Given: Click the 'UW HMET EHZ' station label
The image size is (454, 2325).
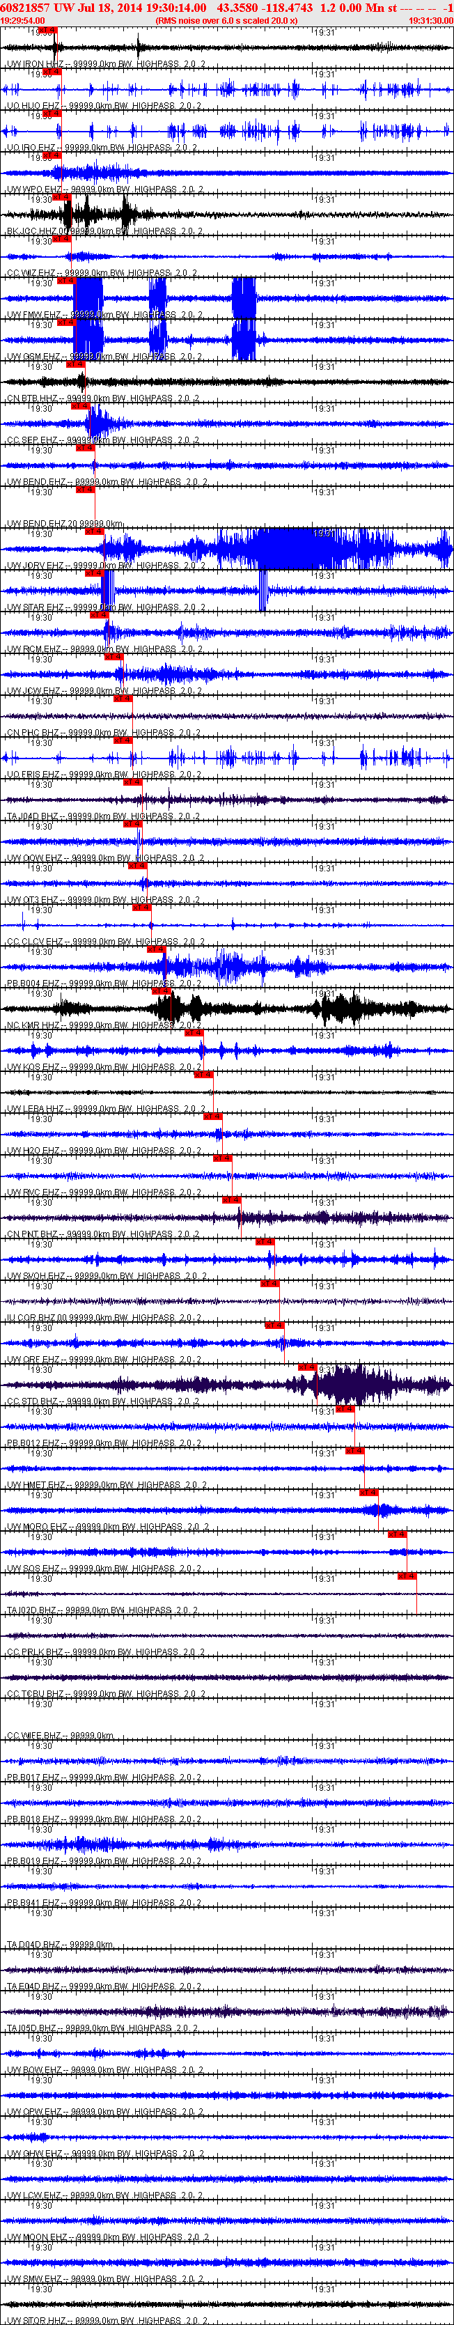Looking at the screenshot, I should click(x=36, y=1486).
